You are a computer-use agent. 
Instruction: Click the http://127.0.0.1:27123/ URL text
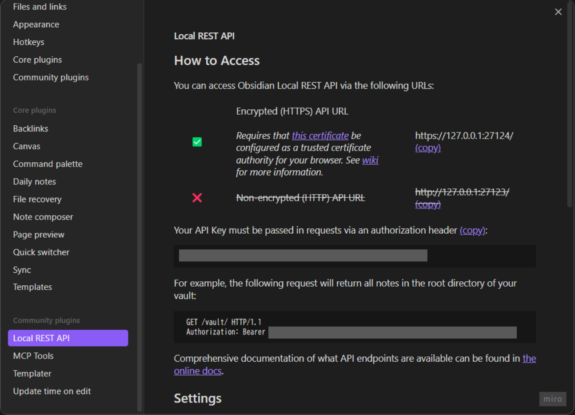point(462,192)
